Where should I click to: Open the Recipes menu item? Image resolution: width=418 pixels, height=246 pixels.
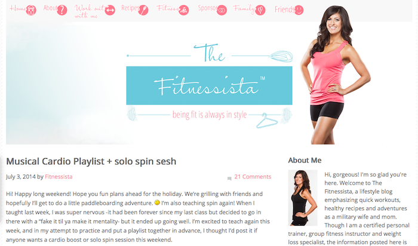tap(130, 8)
